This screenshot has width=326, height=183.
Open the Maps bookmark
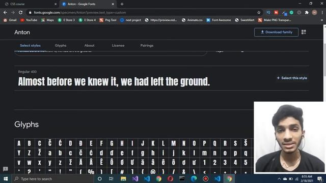click(47, 20)
